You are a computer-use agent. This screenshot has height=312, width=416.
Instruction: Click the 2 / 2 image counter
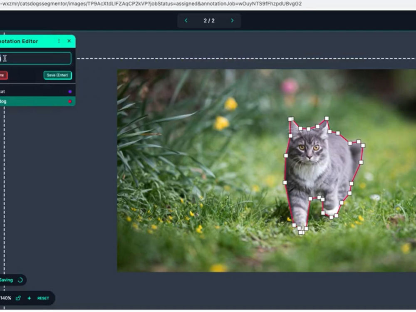click(209, 21)
